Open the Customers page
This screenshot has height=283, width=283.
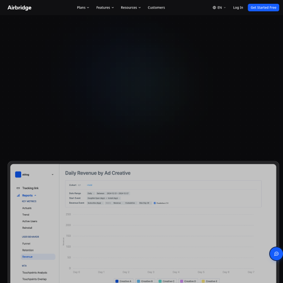[156, 8]
